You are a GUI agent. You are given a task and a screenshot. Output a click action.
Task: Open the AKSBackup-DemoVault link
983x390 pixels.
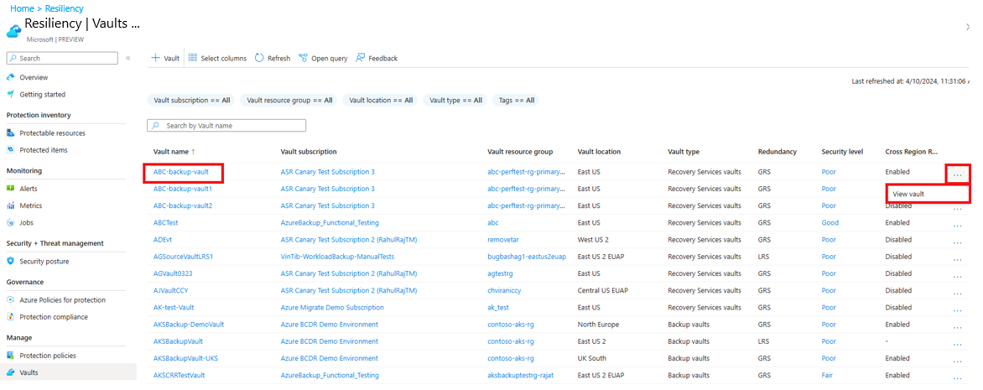pyautogui.click(x=189, y=325)
